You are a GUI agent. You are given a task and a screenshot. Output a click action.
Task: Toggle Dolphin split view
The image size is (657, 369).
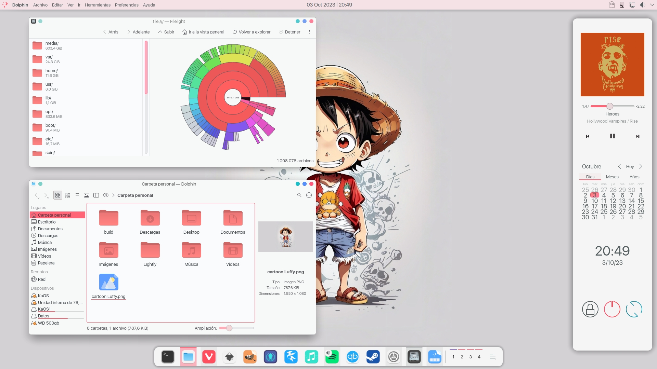pyautogui.click(x=96, y=195)
